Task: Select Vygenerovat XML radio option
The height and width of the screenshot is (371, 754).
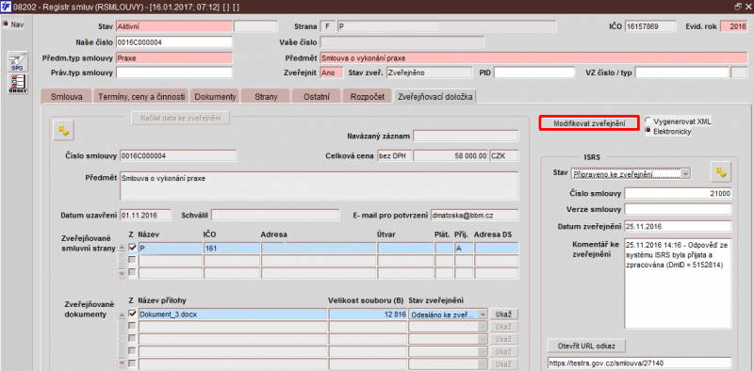Action: coord(648,121)
